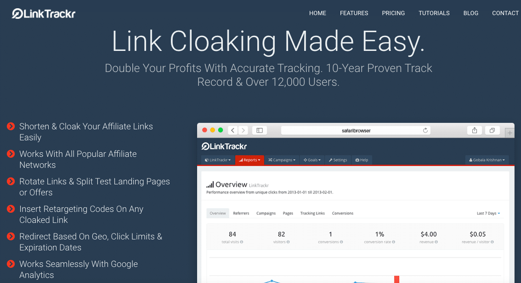The image size is (521, 283).
Task: Click the Safari forward arrow button
Action: [x=243, y=130]
